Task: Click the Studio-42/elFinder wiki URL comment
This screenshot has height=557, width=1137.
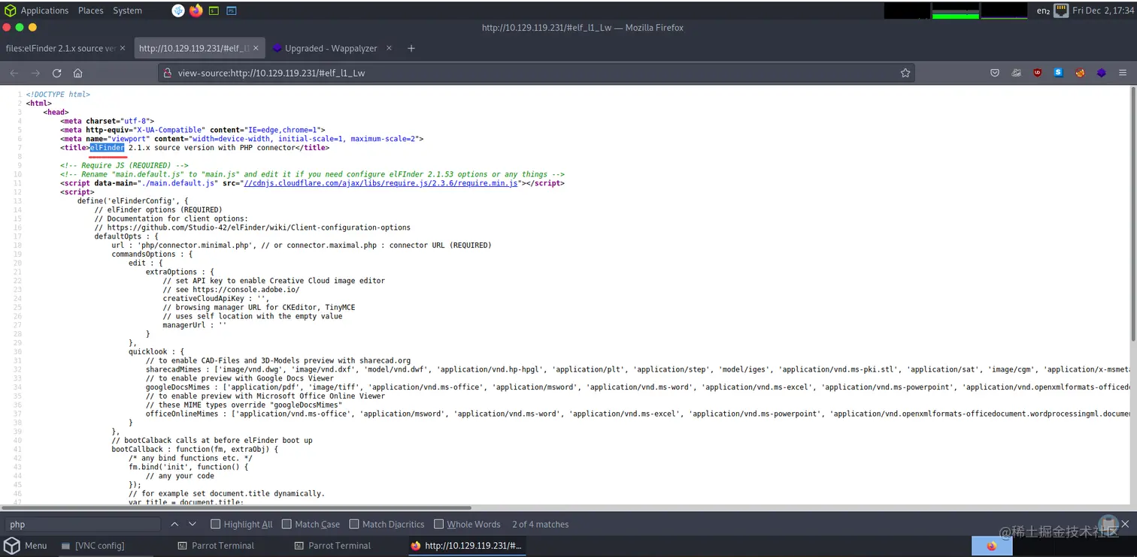Action: (x=253, y=227)
